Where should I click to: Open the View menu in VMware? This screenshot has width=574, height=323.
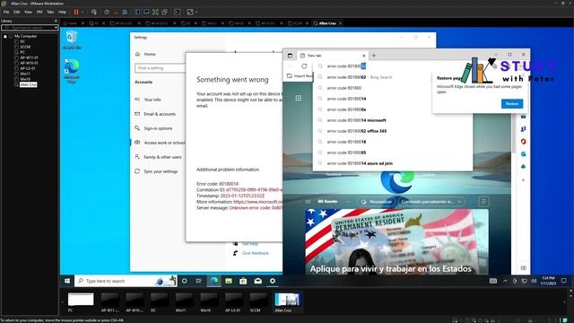tap(28, 12)
